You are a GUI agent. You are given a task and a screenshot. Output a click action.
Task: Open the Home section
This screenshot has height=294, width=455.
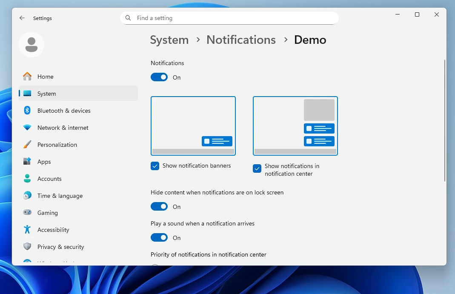[x=45, y=77]
